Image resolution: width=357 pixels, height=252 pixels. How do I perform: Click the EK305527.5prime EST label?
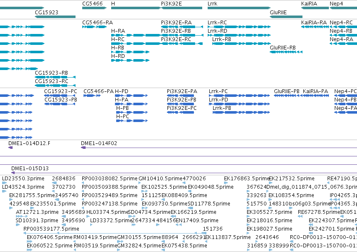[x=270, y=212]
